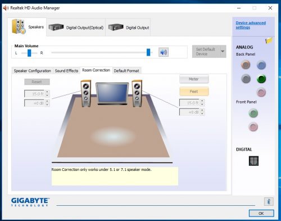This screenshot has width=281, height=221.
Task: Click the gray back panel jack
Action: coord(246,79)
